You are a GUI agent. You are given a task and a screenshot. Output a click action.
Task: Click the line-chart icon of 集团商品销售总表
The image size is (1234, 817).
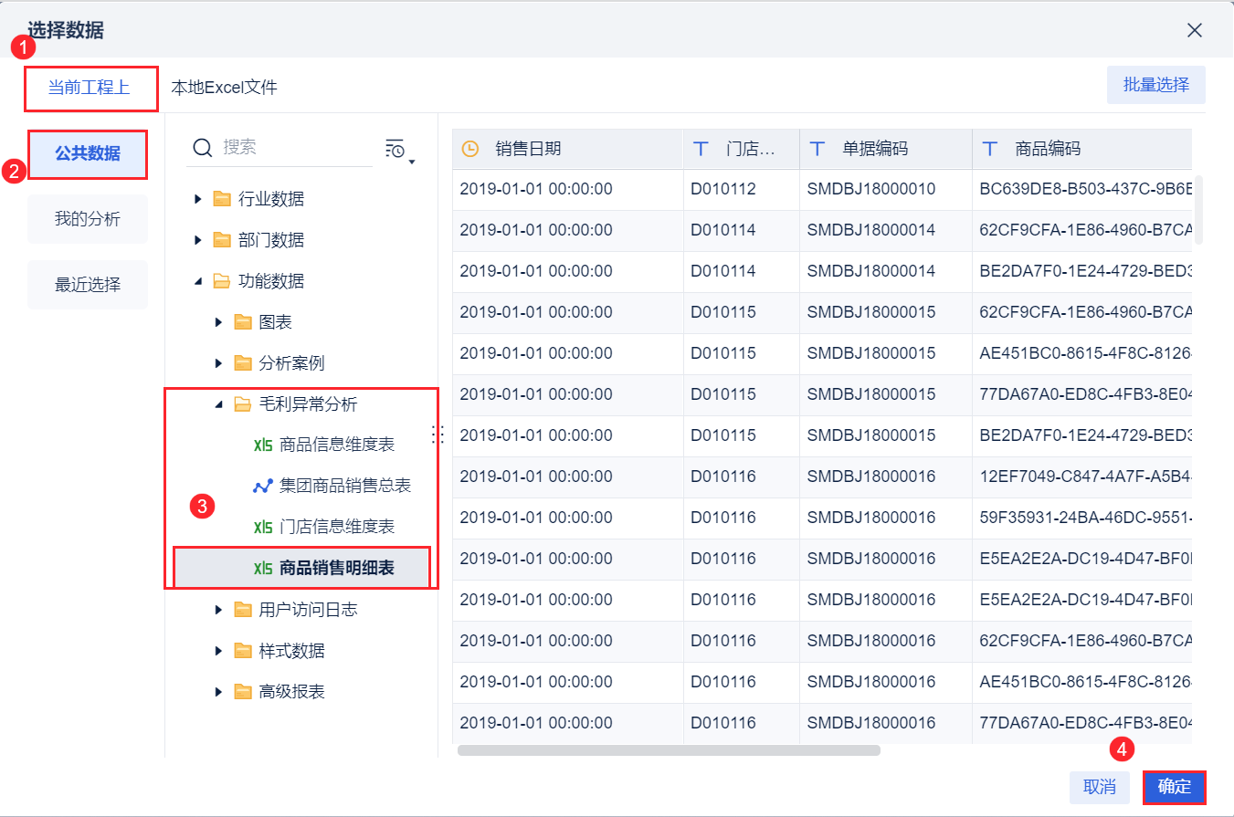[263, 487]
